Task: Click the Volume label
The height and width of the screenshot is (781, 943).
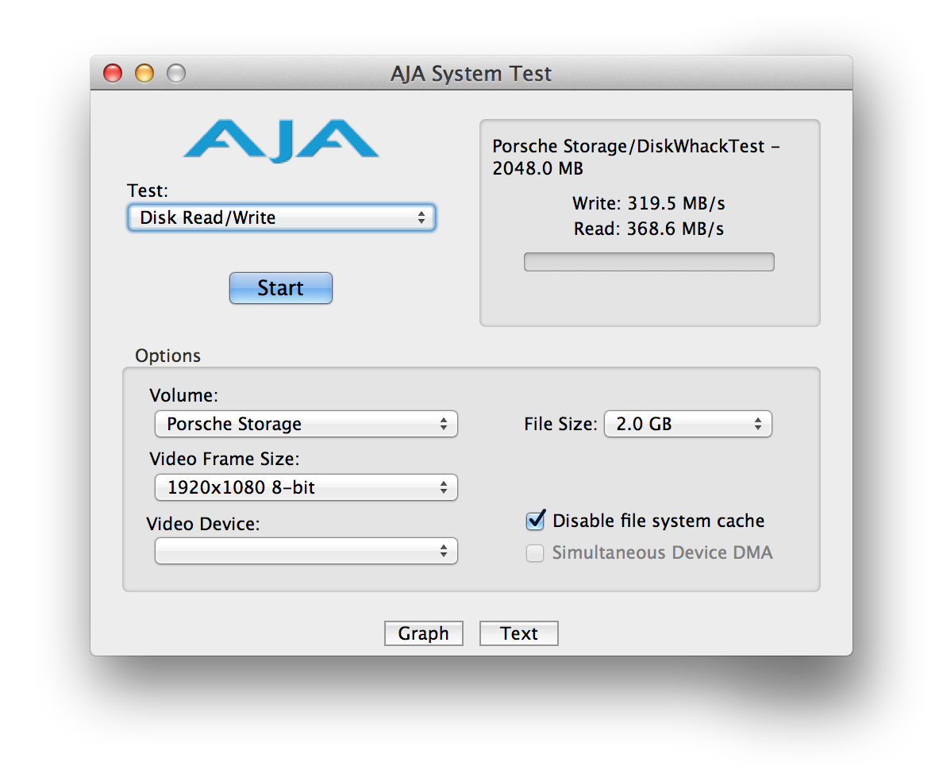Action: coord(183,395)
